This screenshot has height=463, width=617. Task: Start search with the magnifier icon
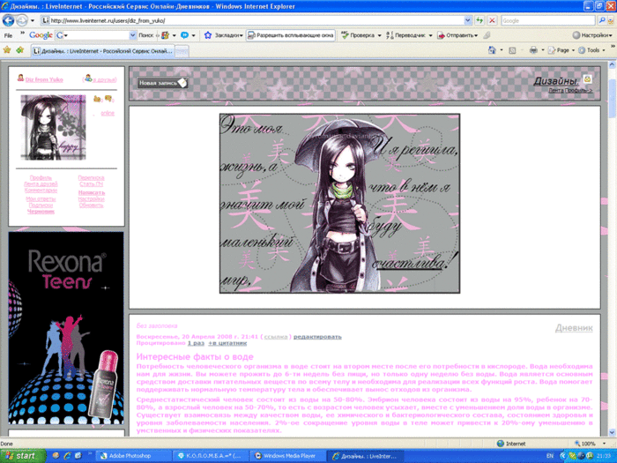601,20
